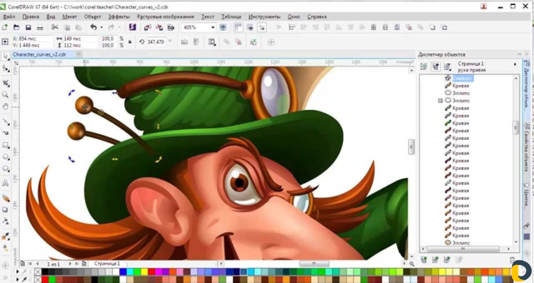Screen dimensions: 534x283
Task: Expand the document color palette arrow
Action: [x=18, y=280]
